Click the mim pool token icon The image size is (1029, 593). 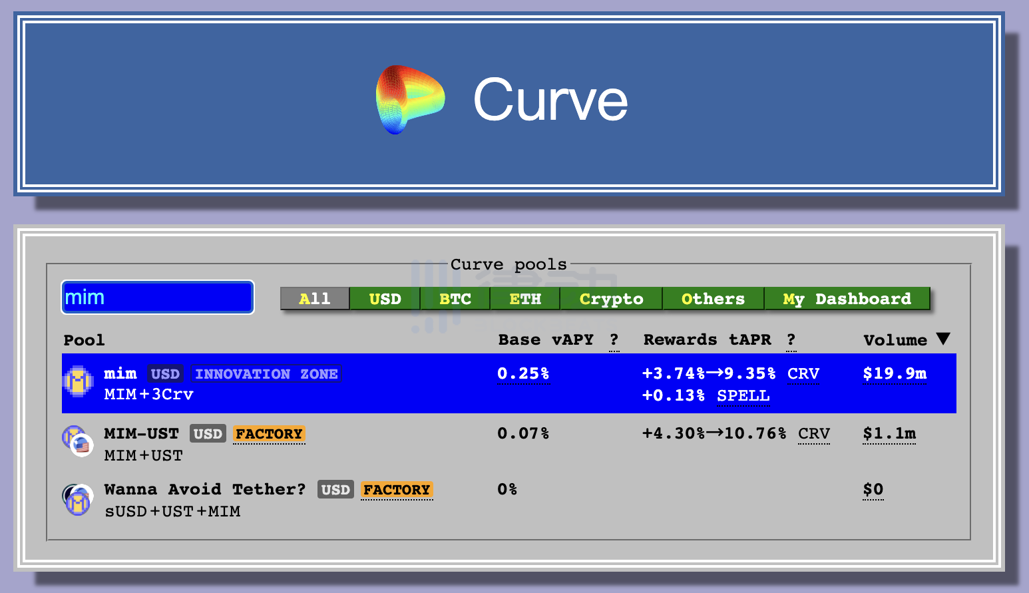78,381
